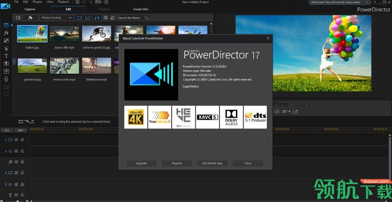Open the Media Content dropdown
The height and width of the screenshot is (202, 392).
pyautogui.click(x=56, y=18)
